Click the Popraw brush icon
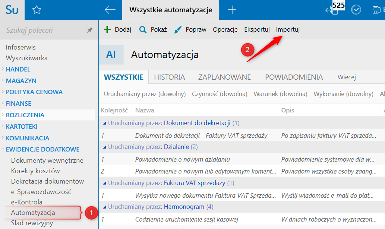This screenshot has height=229, width=385. (178, 30)
